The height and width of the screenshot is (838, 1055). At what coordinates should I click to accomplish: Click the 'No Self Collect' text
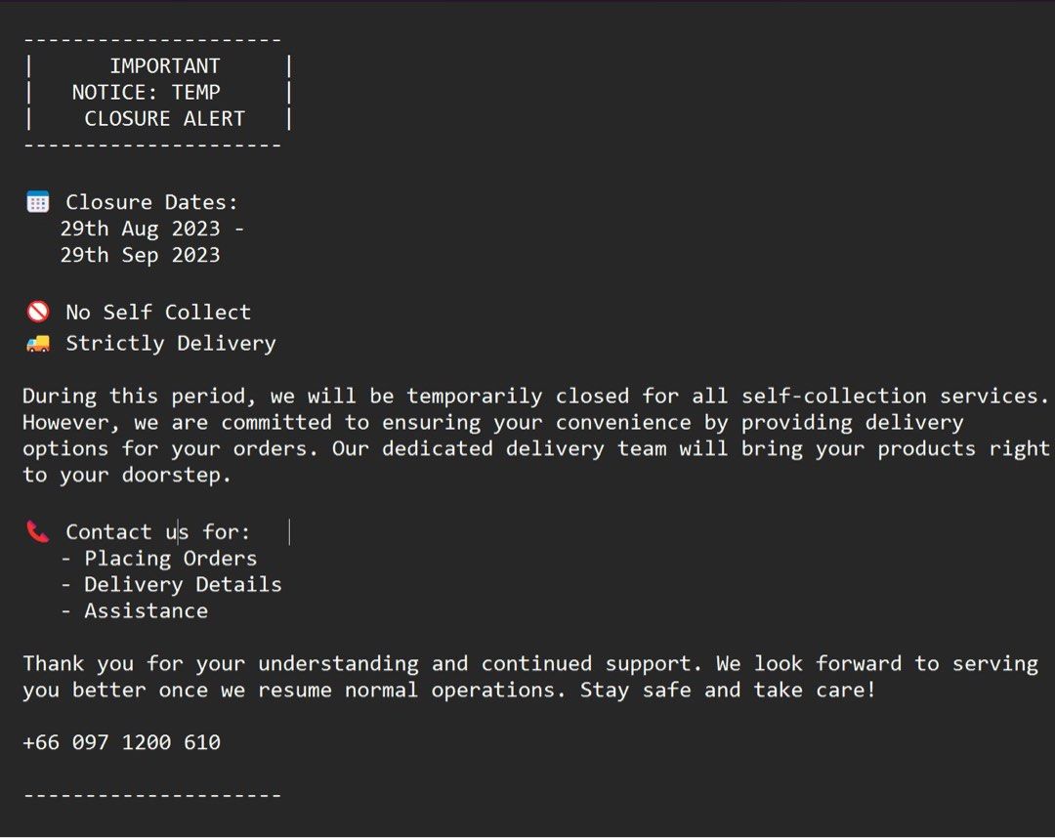[x=158, y=313]
